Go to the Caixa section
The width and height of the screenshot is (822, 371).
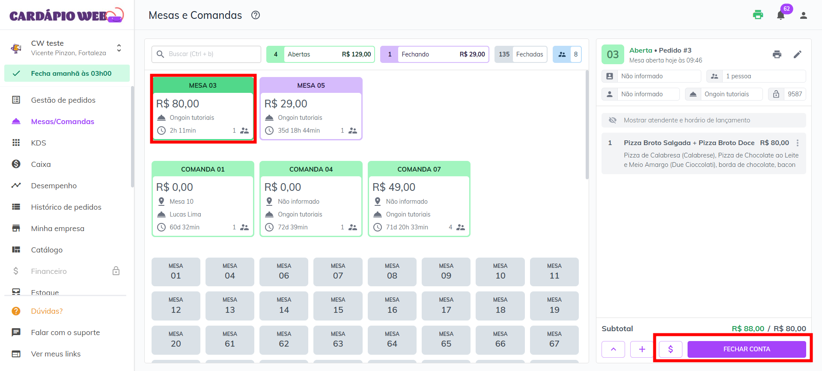(41, 164)
